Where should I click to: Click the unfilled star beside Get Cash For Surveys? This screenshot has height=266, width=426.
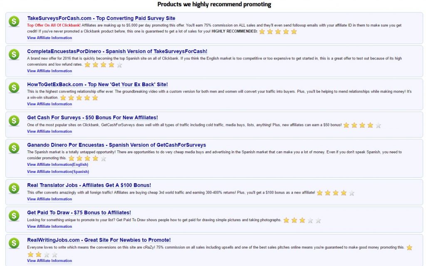(x=378, y=125)
